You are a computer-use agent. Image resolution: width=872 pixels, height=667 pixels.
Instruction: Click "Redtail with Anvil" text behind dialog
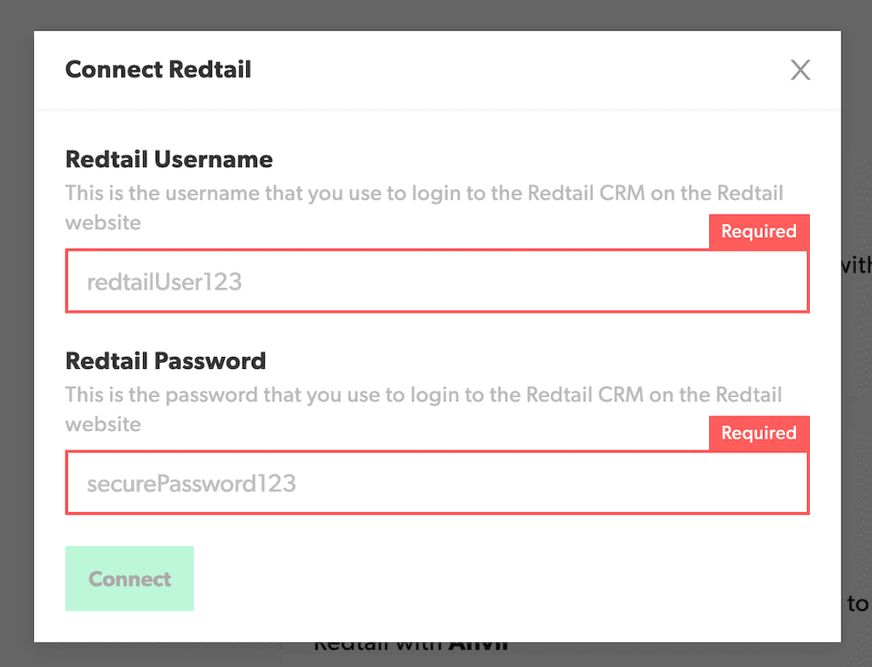[x=410, y=647]
